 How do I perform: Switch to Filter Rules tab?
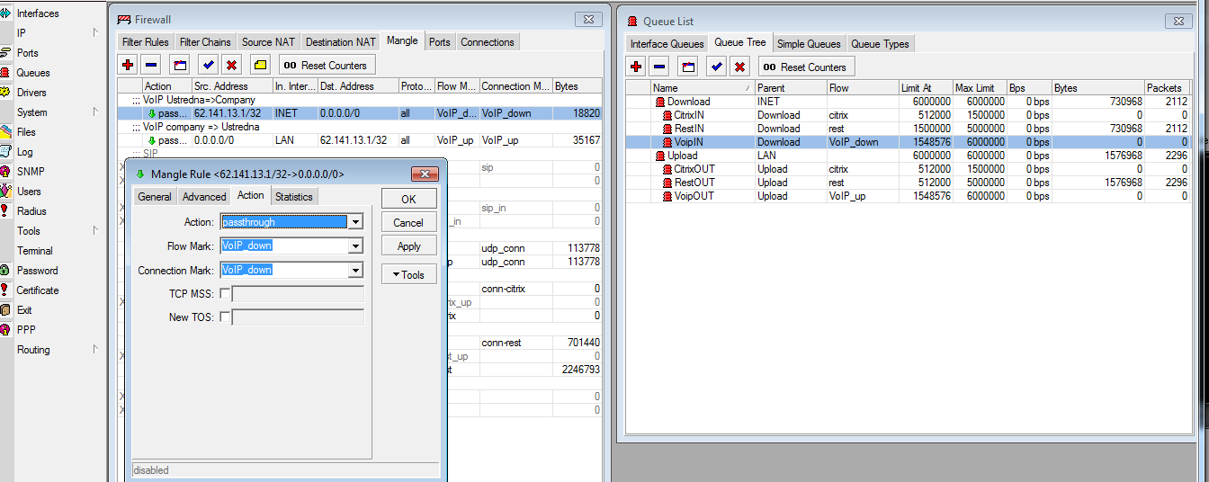(x=145, y=42)
